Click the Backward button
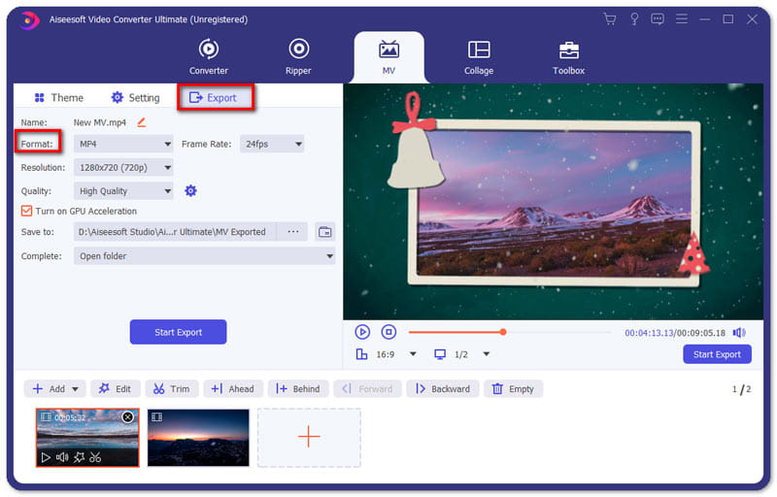 [x=443, y=388]
